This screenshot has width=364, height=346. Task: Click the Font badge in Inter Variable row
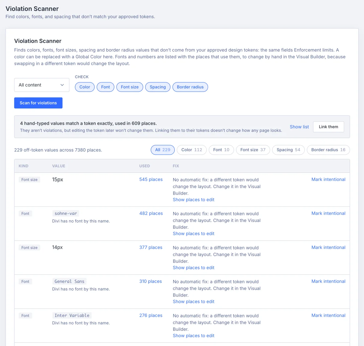[25, 316]
